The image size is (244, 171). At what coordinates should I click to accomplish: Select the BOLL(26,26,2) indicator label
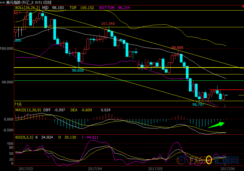(x=27, y=8)
